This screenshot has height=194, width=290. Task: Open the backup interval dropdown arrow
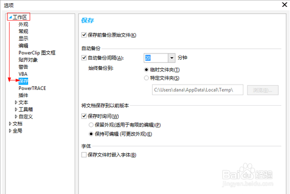[172, 58]
